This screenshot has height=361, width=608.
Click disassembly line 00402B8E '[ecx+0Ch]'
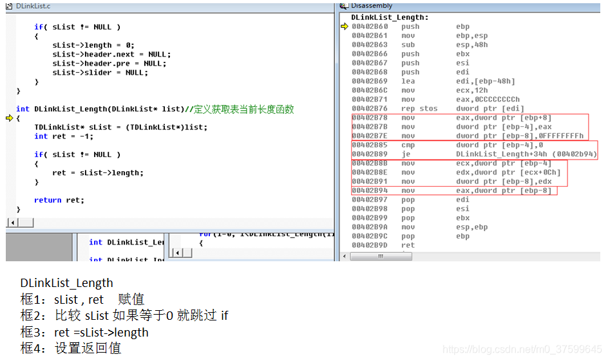456,172
